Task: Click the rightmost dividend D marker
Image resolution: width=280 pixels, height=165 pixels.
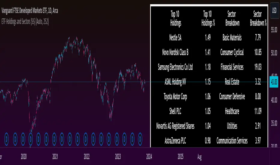Action: pyautogui.click(x=140, y=139)
